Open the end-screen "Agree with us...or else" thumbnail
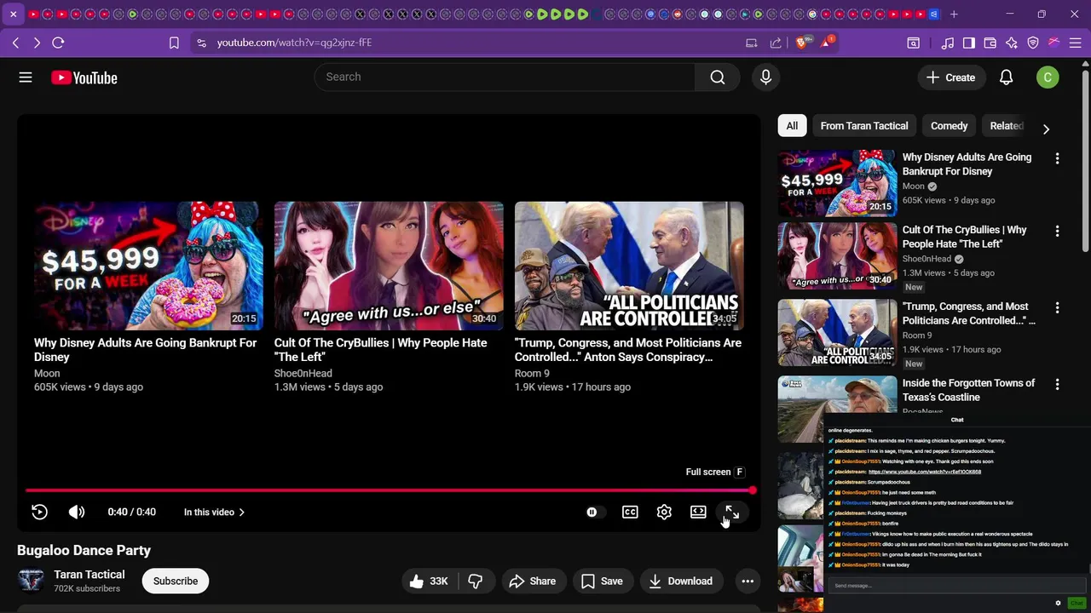1091x613 pixels. click(389, 266)
